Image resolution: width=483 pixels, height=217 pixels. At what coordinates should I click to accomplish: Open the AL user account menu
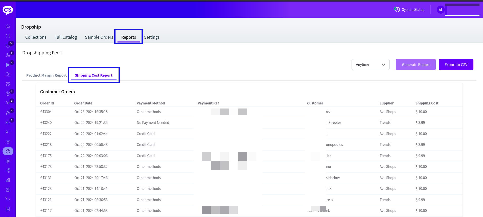(441, 10)
